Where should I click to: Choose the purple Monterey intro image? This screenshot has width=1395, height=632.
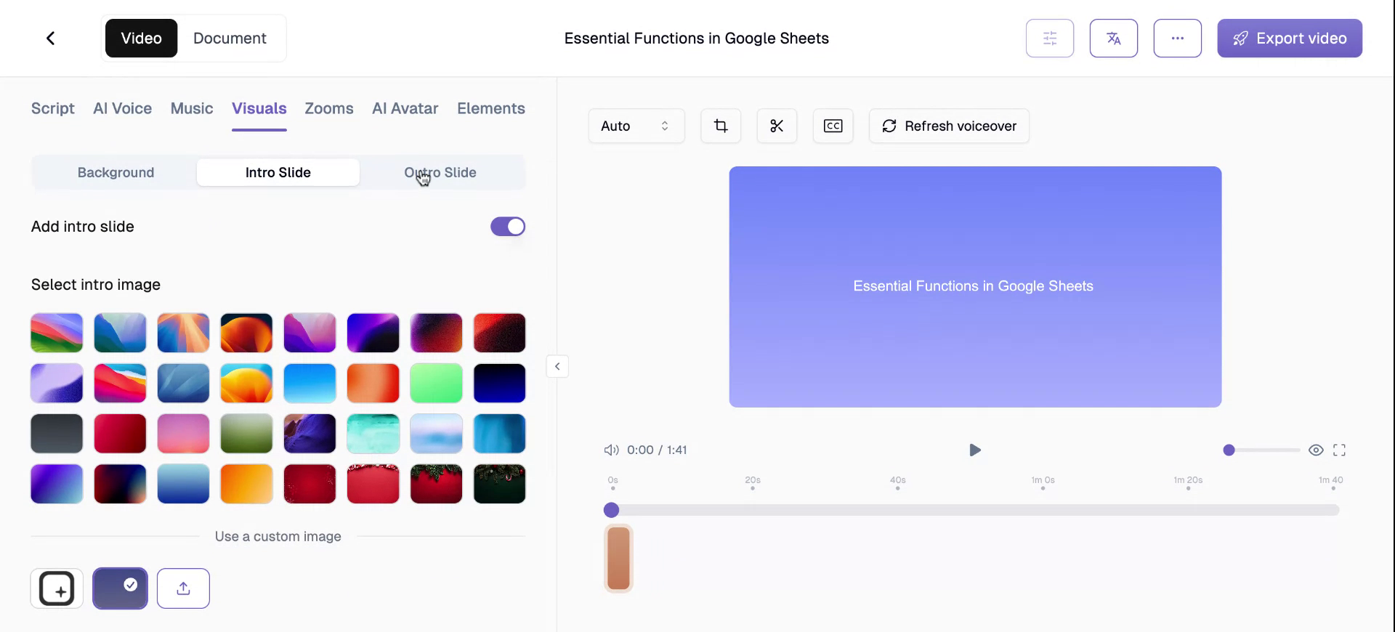[310, 333]
